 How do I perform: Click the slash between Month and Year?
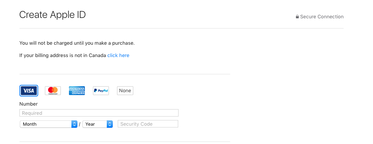click(x=80, y=124)
